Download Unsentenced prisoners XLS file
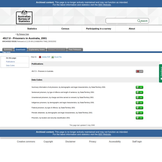 [139, 98]
